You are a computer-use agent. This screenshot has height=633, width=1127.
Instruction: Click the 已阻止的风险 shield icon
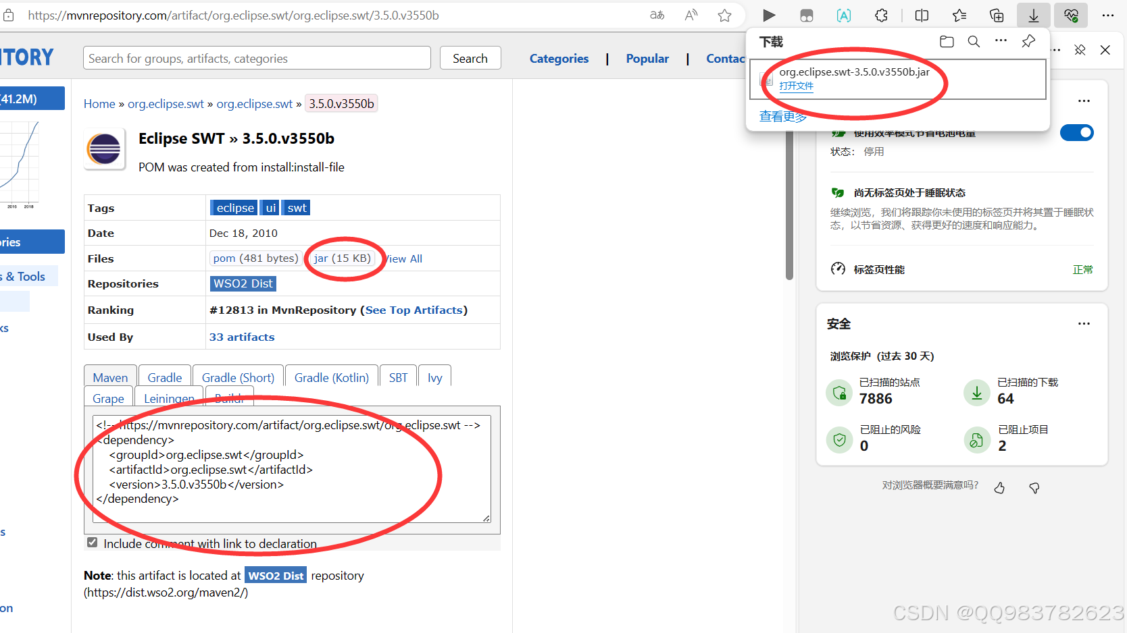tap(839, 440)
